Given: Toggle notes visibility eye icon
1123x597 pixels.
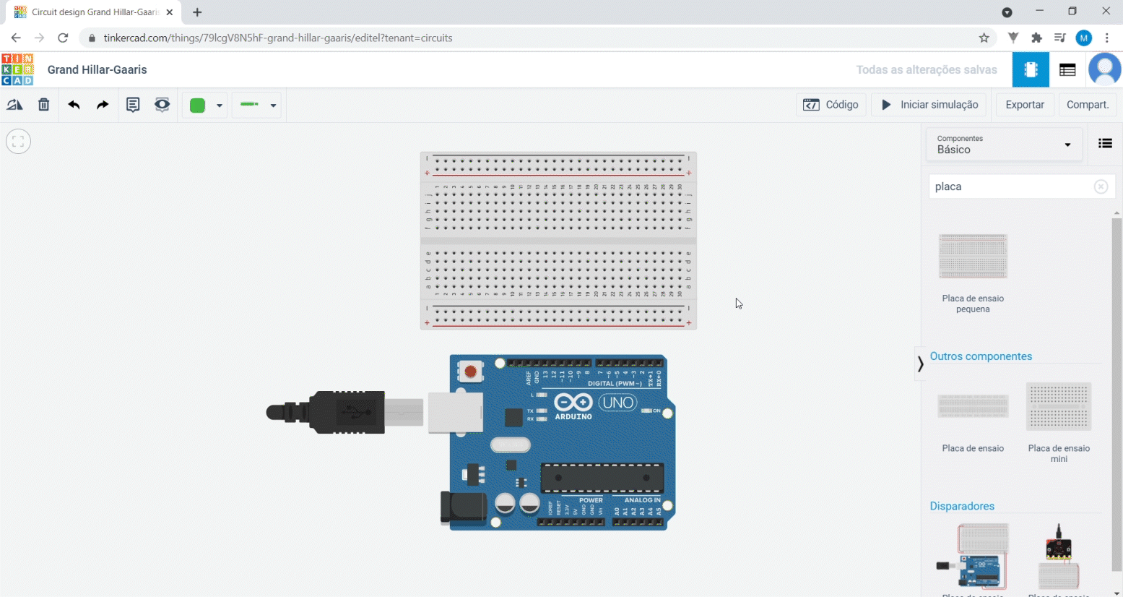Looking at the screenshot, I should (162, 105).
